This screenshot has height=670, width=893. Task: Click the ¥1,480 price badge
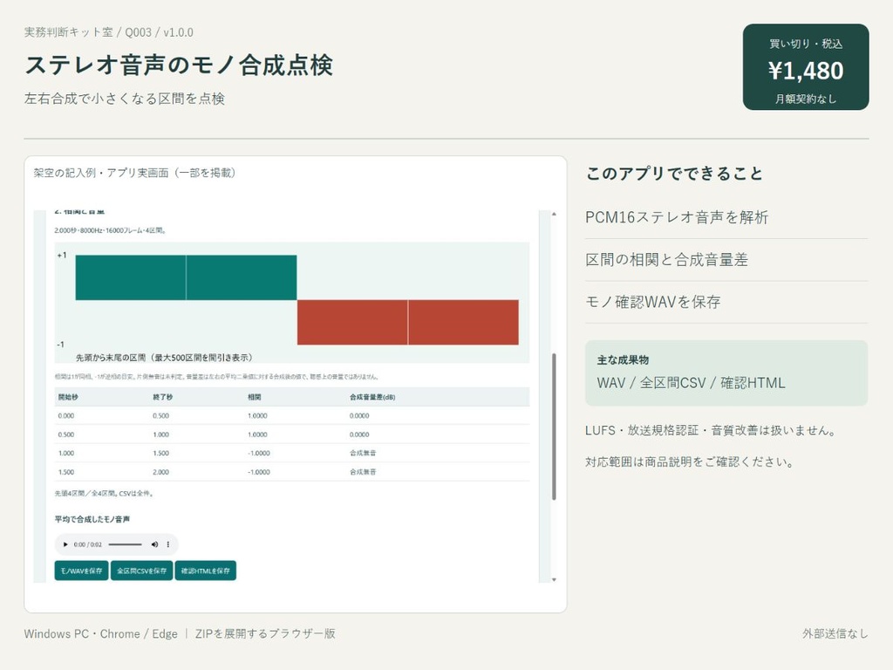pos(806,66)
